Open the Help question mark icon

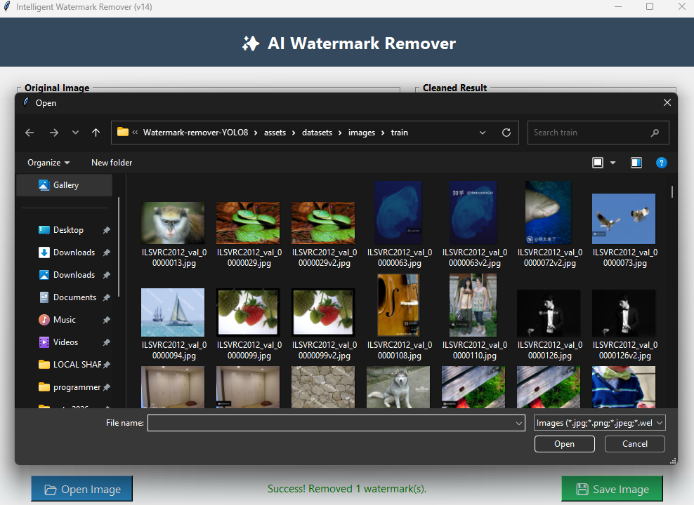tap(661, 163)
